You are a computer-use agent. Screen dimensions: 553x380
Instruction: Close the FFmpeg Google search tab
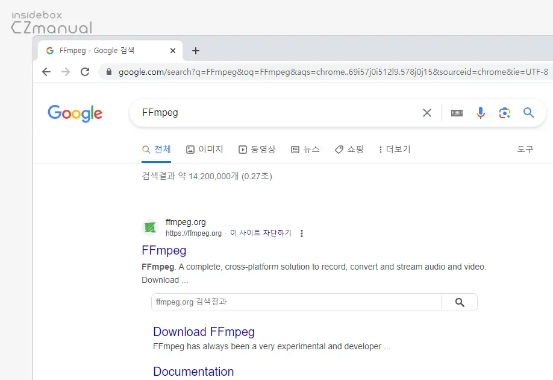(x=173, y=51)
